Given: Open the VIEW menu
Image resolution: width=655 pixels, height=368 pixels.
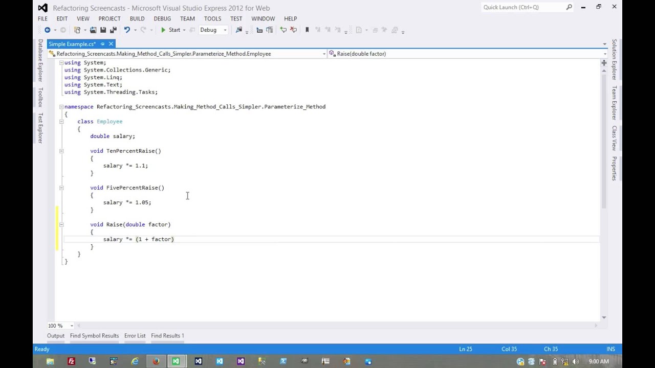Looking at the screenshot, I should coord(83,18).
